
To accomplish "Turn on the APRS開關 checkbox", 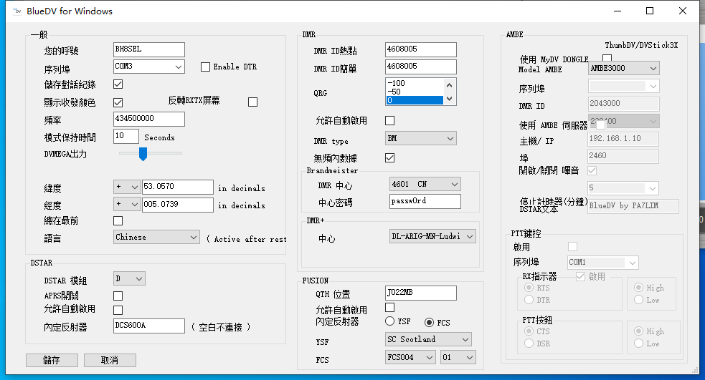I will [118, 296].
